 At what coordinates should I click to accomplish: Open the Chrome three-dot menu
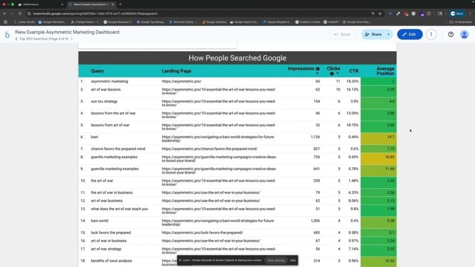[x=470, y=13]
